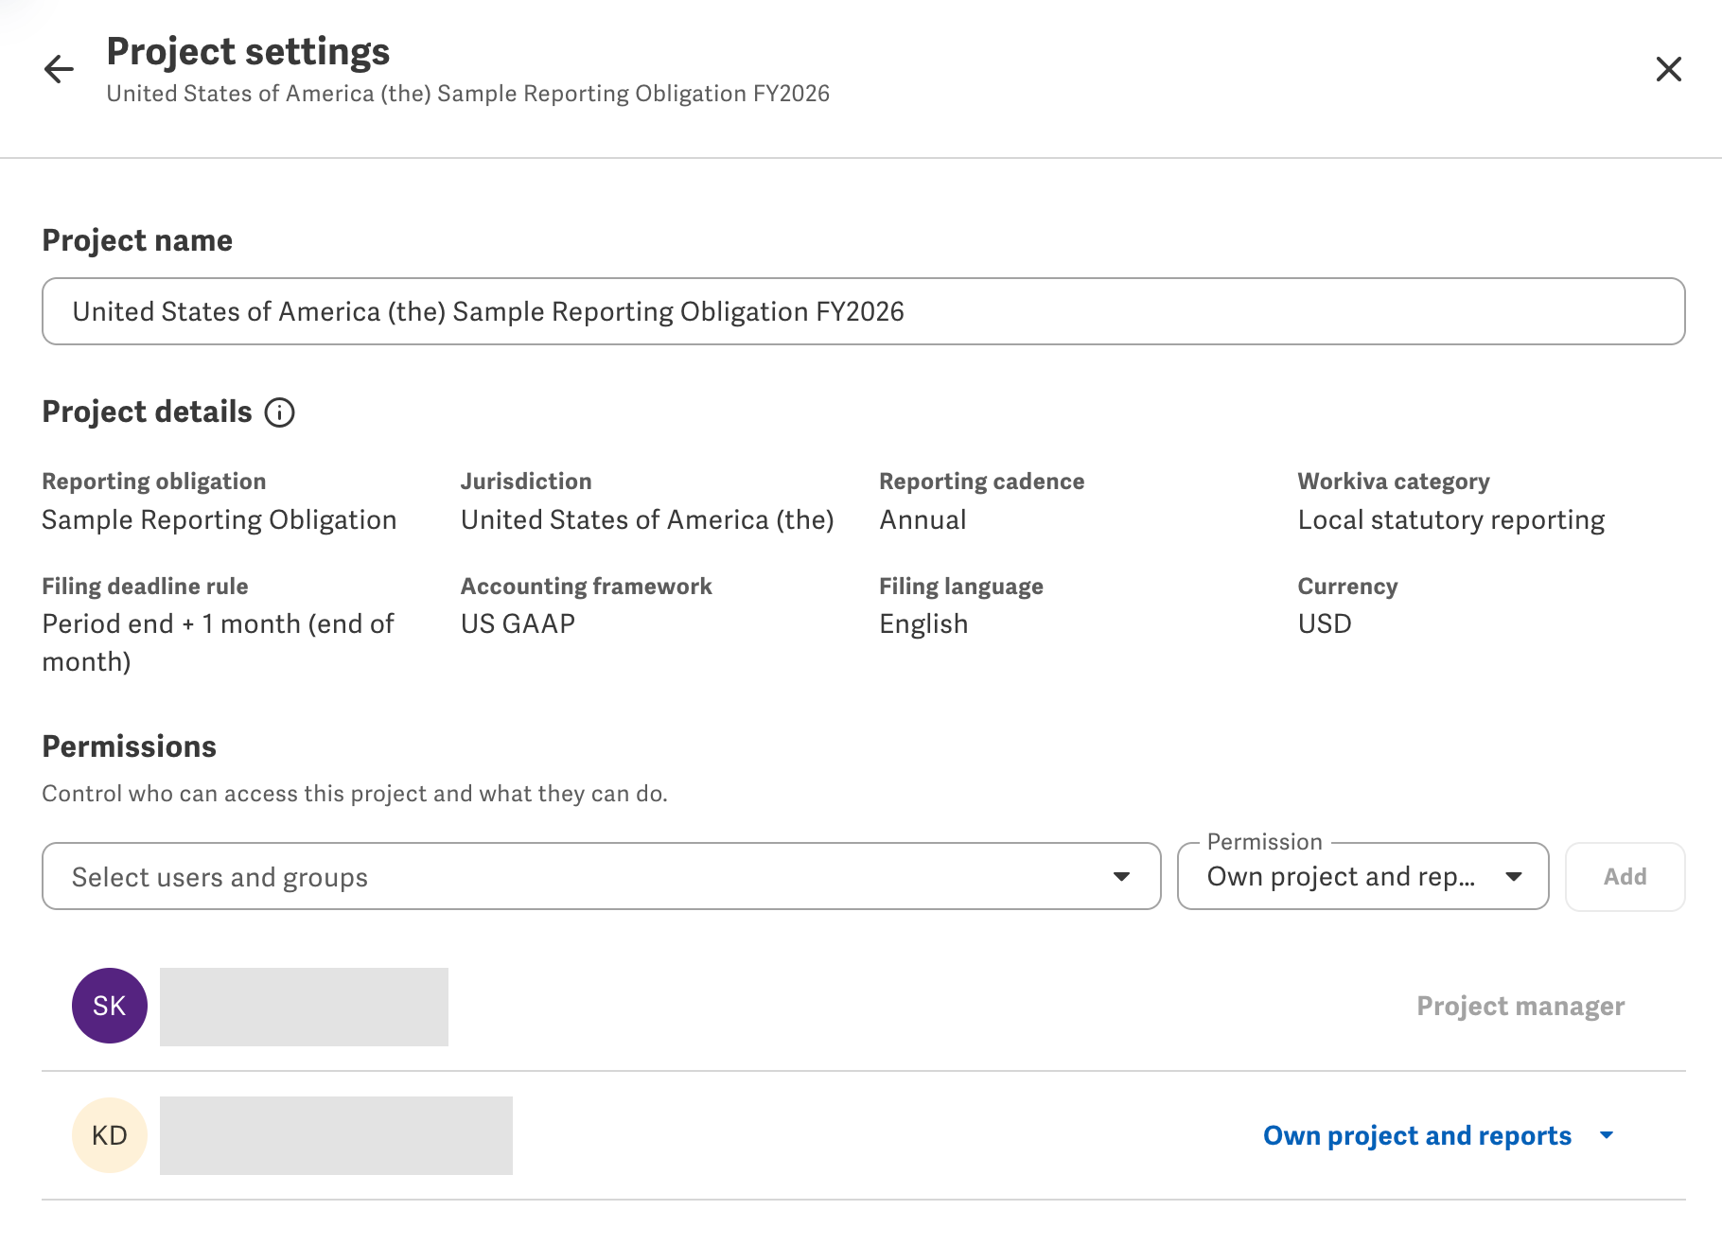Screen dimensions: 1722x1245
Task: Close the Project settings panel
Action: tap(1668, 69)
